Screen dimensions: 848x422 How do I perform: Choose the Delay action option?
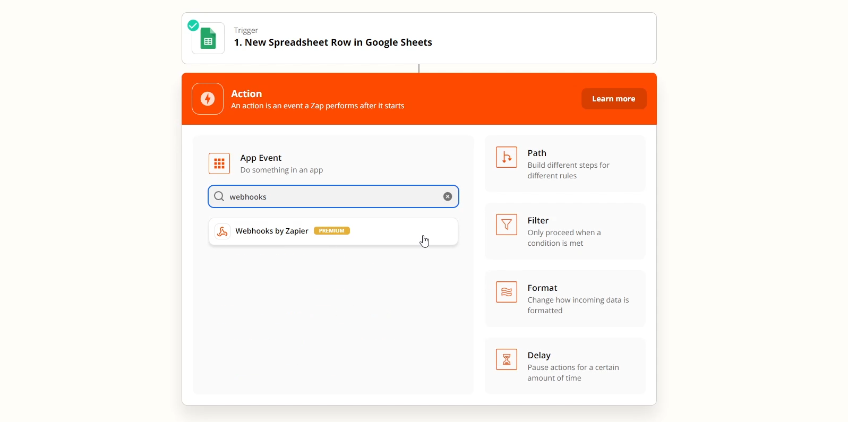[565, 366]
